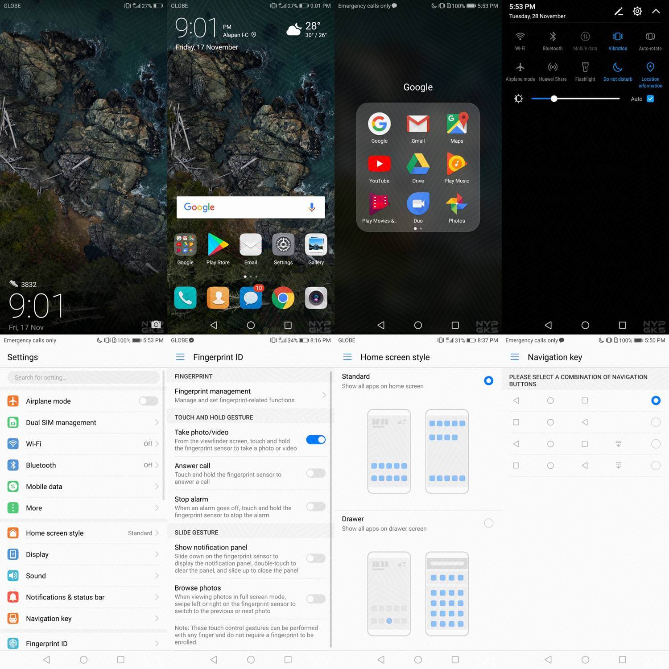Open Drive in the Google folder
The image size is (669, 669).
coord(418,164)
